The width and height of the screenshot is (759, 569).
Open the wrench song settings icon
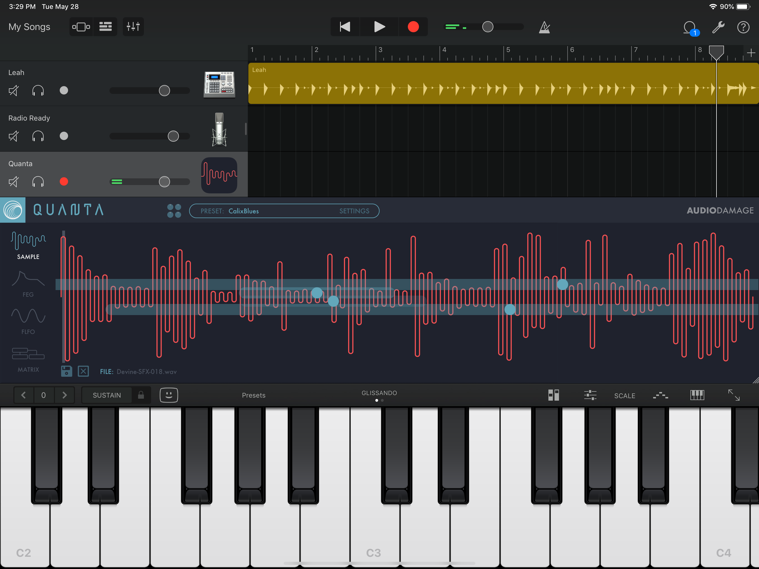point(718,27)
